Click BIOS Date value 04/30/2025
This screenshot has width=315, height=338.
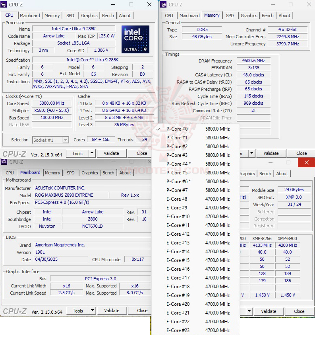tap(61, 259)
